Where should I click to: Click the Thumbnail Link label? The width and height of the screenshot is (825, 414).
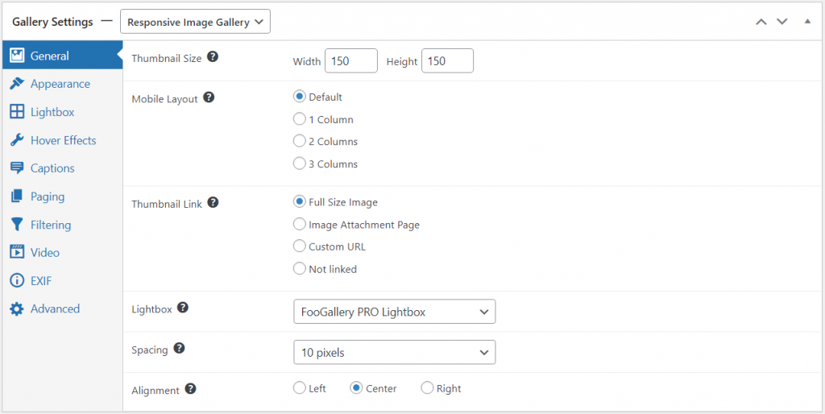tap(167, 204)
